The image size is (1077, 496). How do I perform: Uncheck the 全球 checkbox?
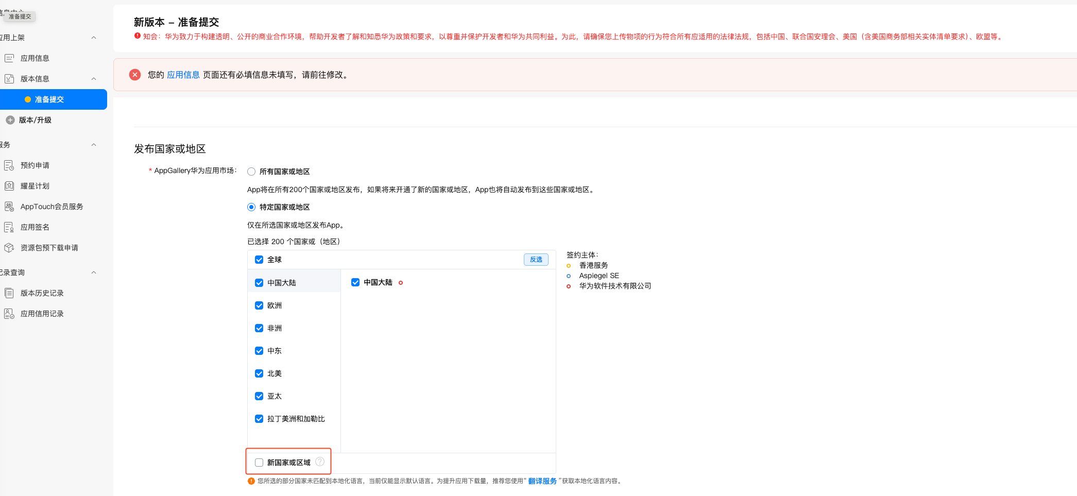point(259,260)
